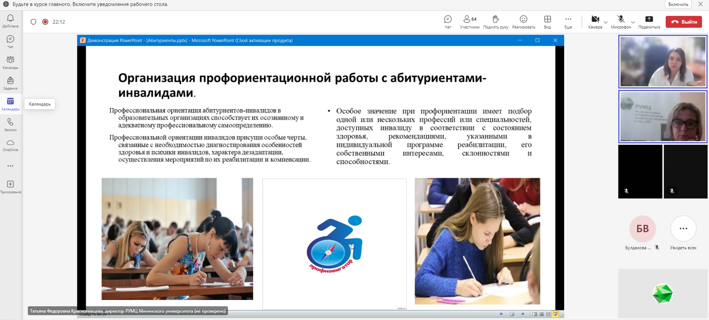Go to next slide arrow in PowerPoint
Screen dimensions: 709x320
coord(523,314)
